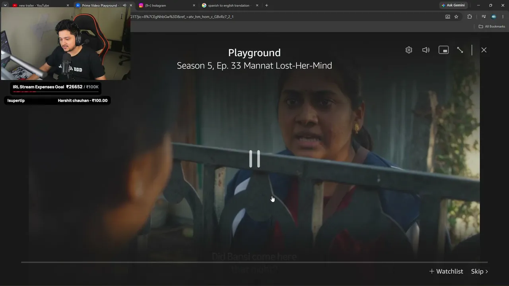This screenshot has width=509, height=286.
Task: Open a new browser tab
Action: 266,6
